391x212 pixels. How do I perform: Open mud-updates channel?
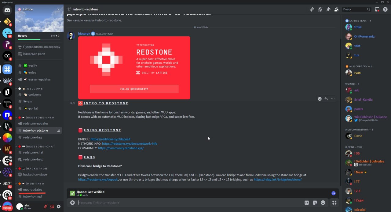[39, 190]
